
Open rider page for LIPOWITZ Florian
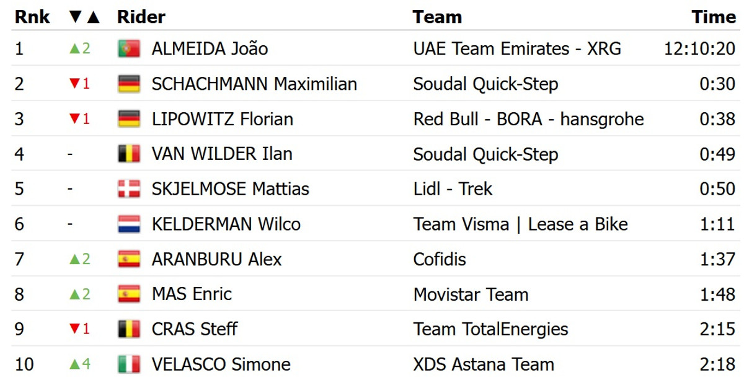[x=223, y=119]
